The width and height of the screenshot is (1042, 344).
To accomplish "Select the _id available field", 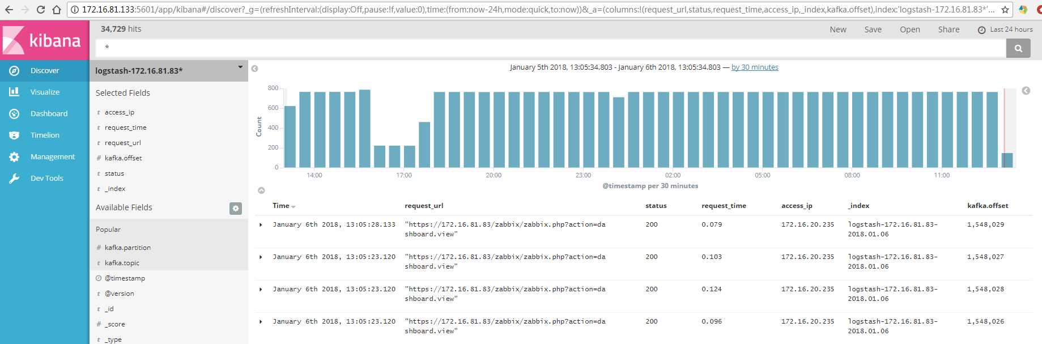I will (109, 309).
